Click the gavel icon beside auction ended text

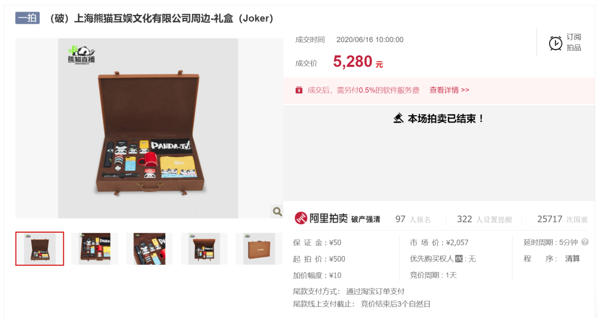(x=399, y=119)
